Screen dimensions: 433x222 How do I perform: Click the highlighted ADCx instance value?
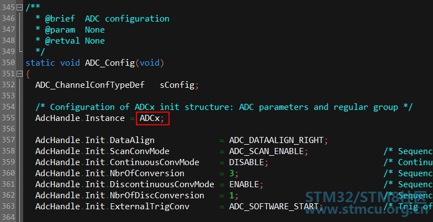(x=152, y=118)
